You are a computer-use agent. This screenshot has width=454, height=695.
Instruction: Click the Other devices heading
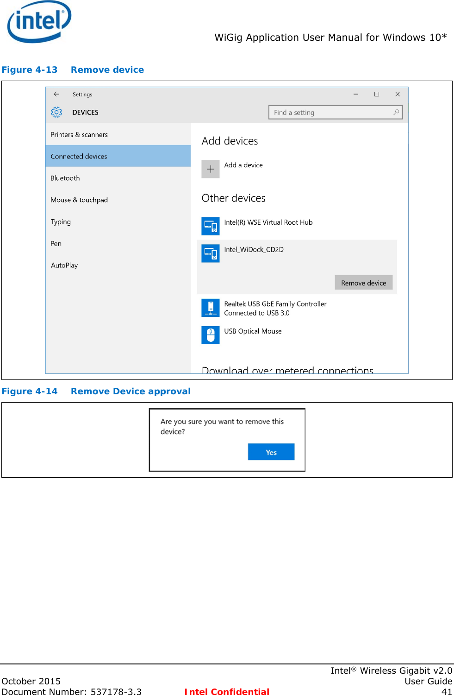coord(234,198)
